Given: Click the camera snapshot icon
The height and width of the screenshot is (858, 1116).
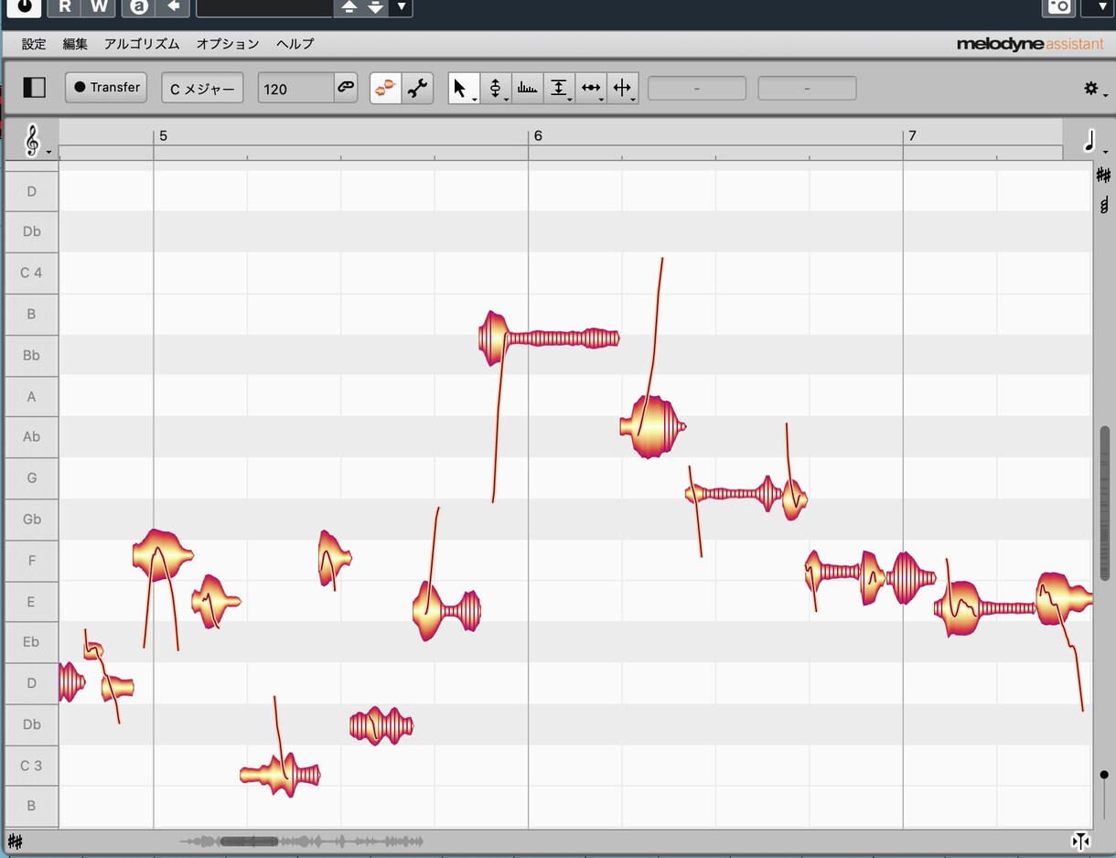Looking at the screenshot, I should (1059, 7).
